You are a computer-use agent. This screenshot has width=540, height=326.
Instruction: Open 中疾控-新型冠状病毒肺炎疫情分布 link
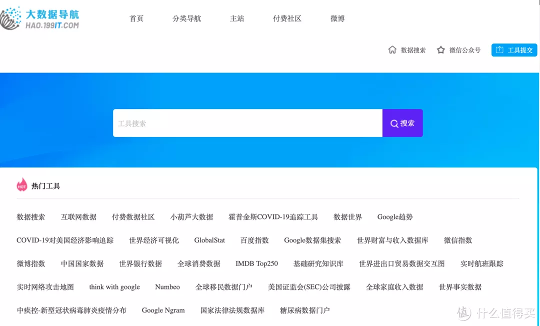click(71, 310)
